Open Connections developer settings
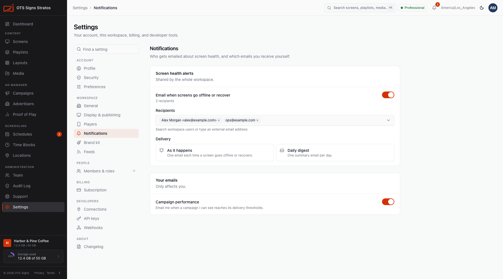The height and width of the screenshot is (279, 503). 106,209
